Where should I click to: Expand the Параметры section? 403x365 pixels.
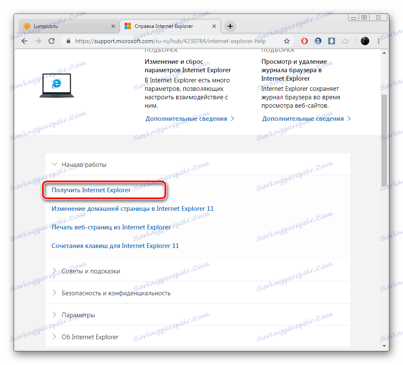point(198,315)
